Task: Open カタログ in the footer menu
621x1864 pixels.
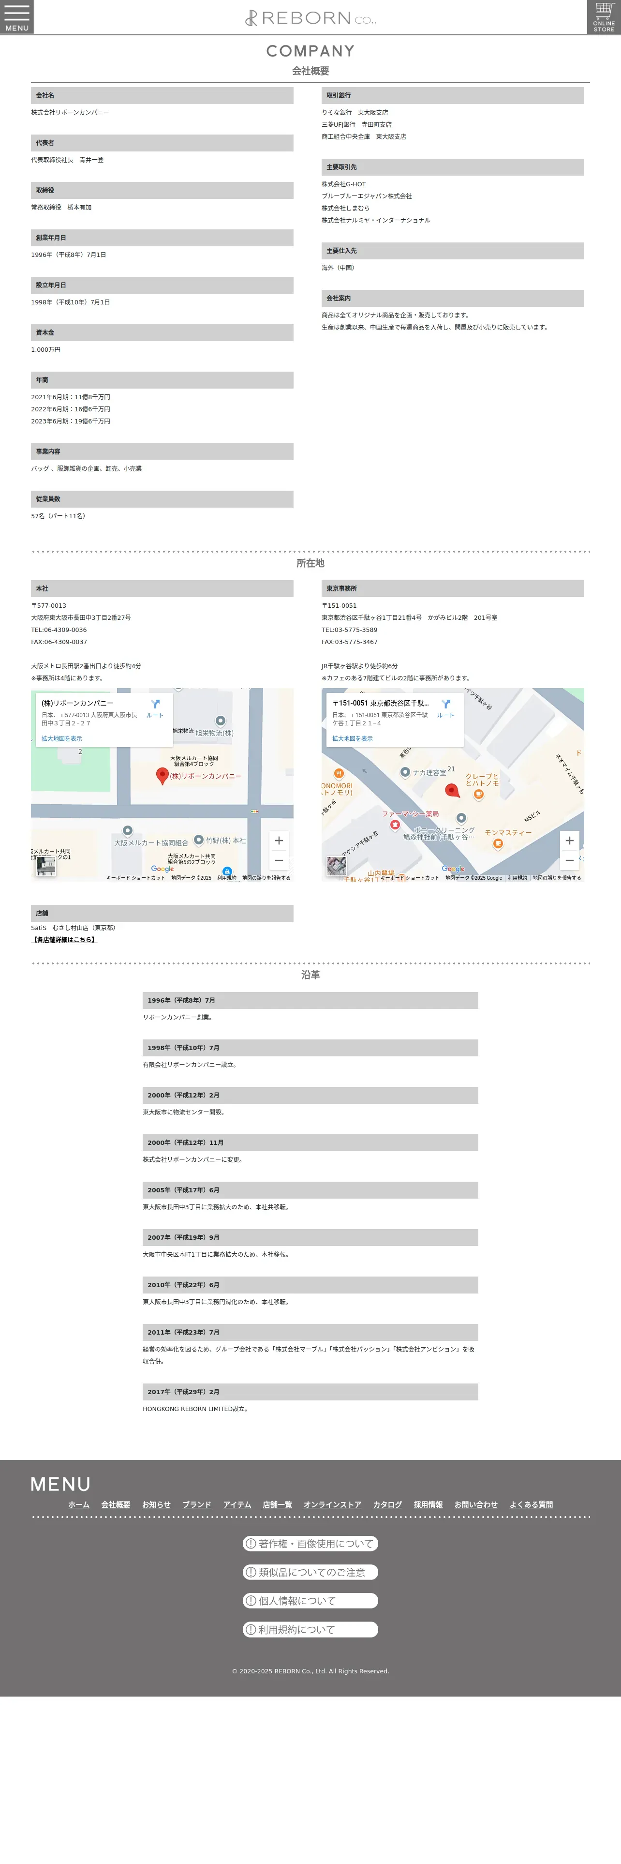Action: (387, 1504)
